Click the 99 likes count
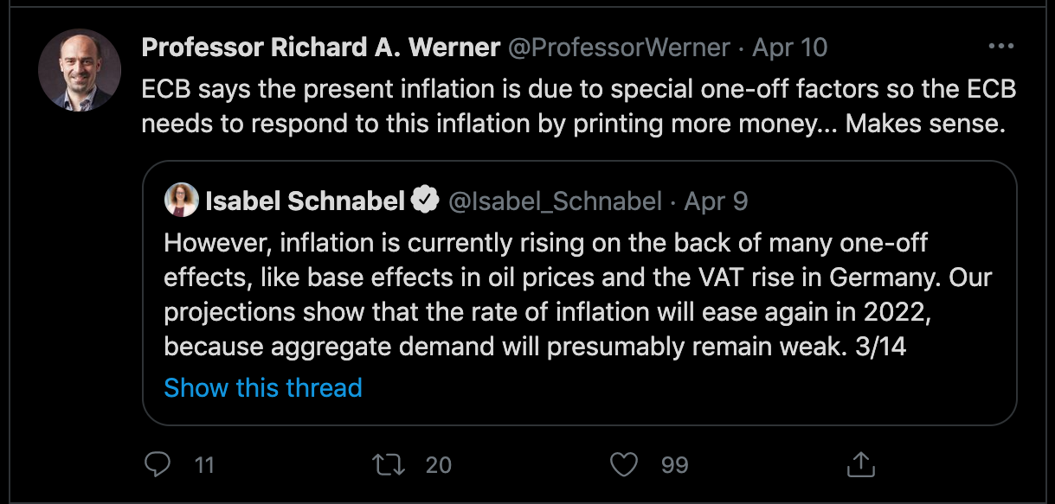 pos(675,465)
